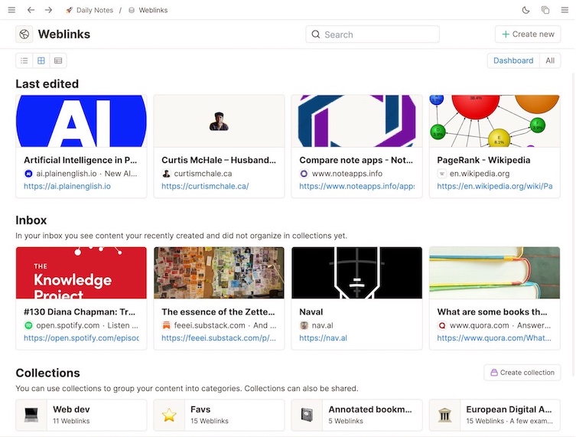Click the Substack favicon
This screenshot has height=437, width=576.
[166, 325]
